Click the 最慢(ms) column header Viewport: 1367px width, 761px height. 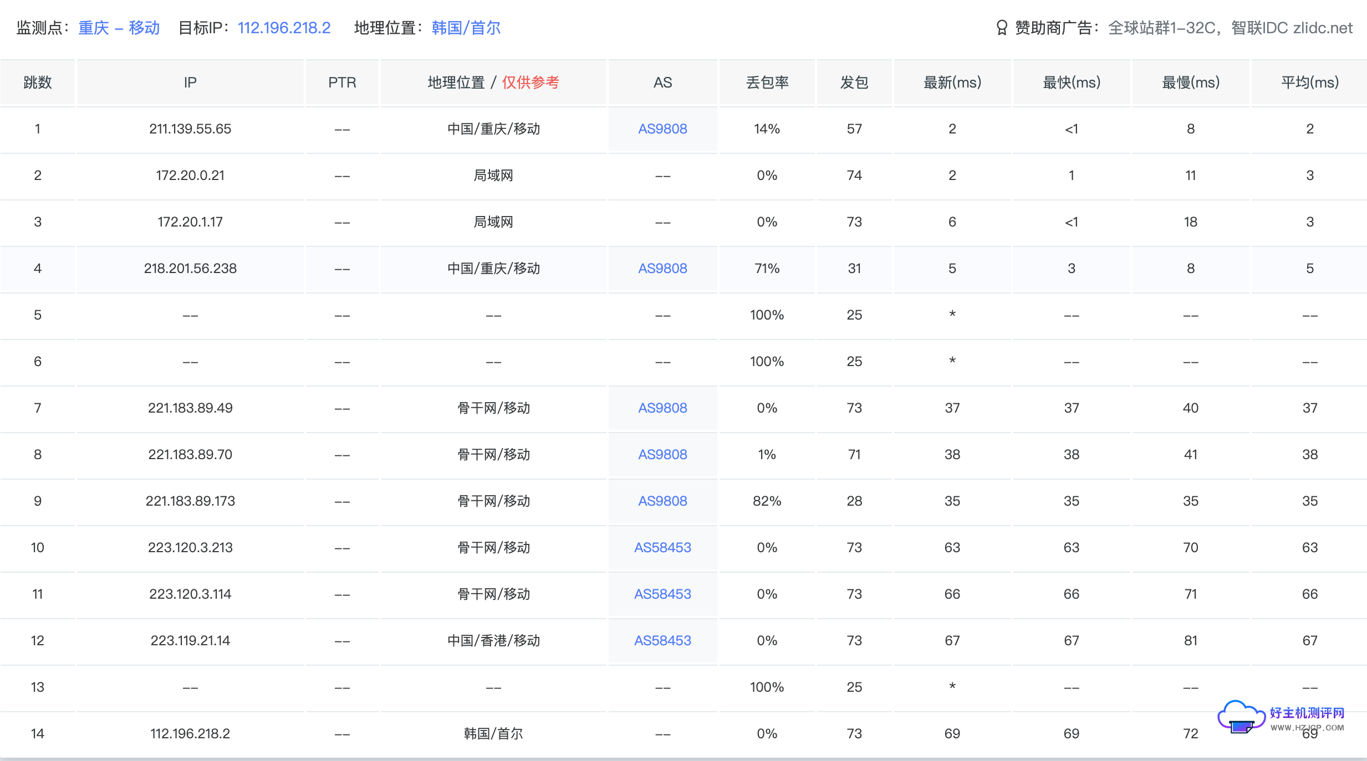[1190, 83]
